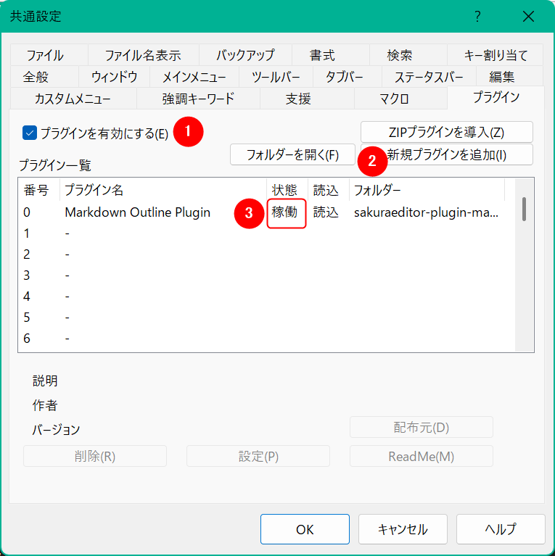Open the ウィンドウ tab
Viewport: 555px width, 556px height.
[x=115, y=77]
